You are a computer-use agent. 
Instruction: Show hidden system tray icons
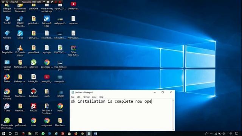click(x=211, y=133)
